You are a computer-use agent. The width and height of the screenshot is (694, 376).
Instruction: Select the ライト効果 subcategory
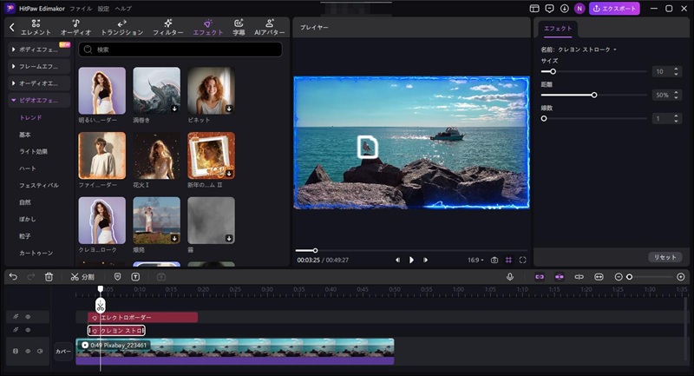point(33,151)
